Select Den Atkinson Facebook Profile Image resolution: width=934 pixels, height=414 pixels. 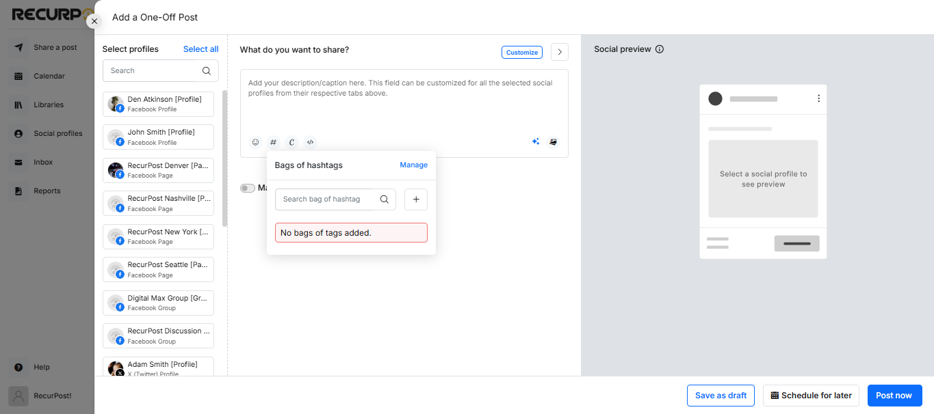(x=158, y=104)
